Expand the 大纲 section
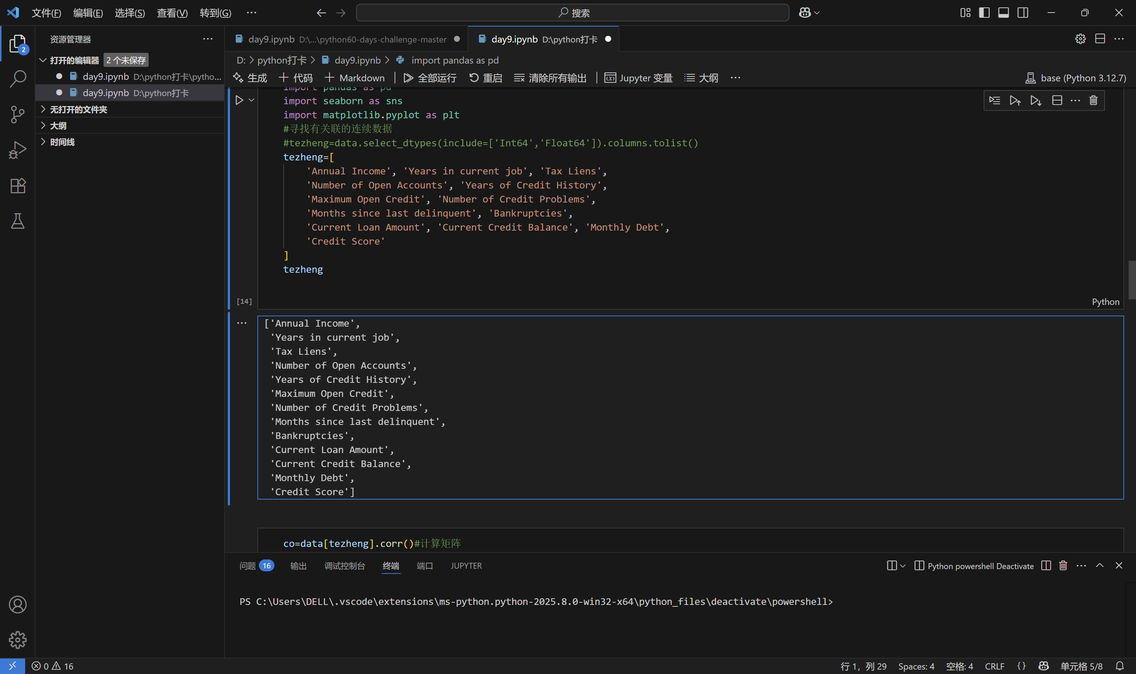This screenshot has width=1136, height=674. (58, 126)
